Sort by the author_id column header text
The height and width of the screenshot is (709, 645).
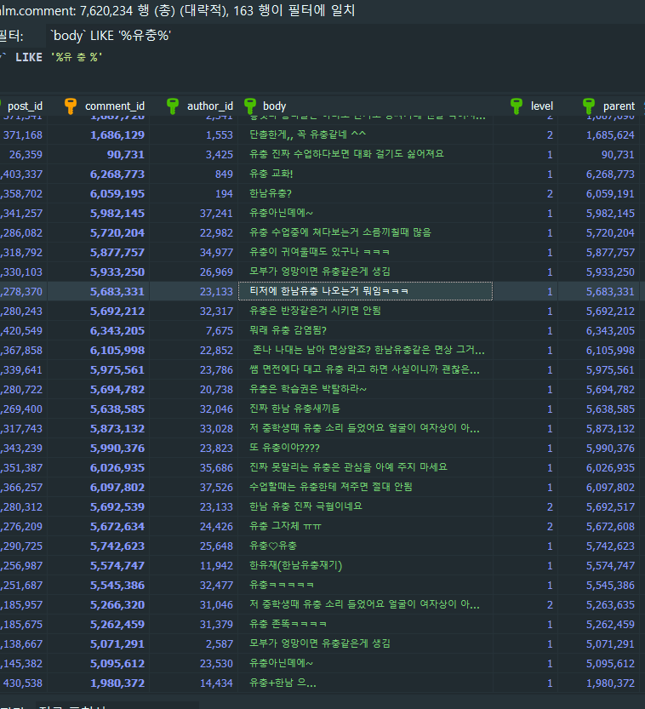click(209, 106)
